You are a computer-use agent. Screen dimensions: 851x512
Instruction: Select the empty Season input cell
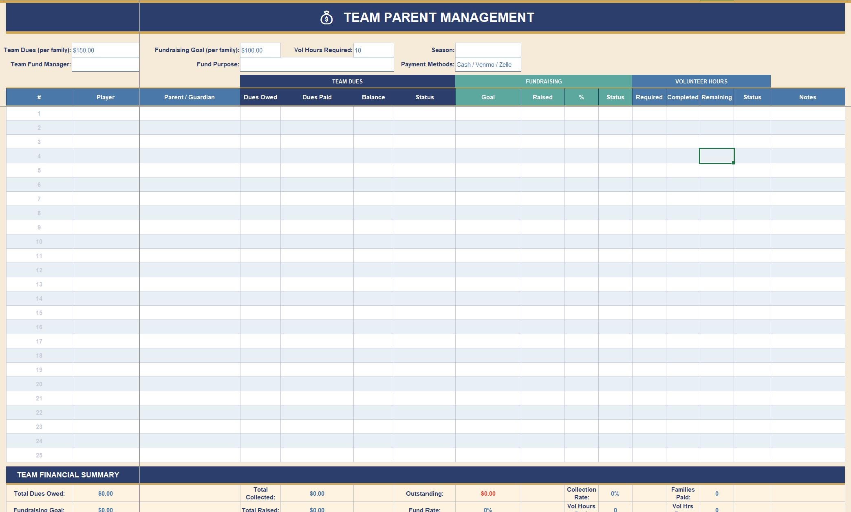488,50
